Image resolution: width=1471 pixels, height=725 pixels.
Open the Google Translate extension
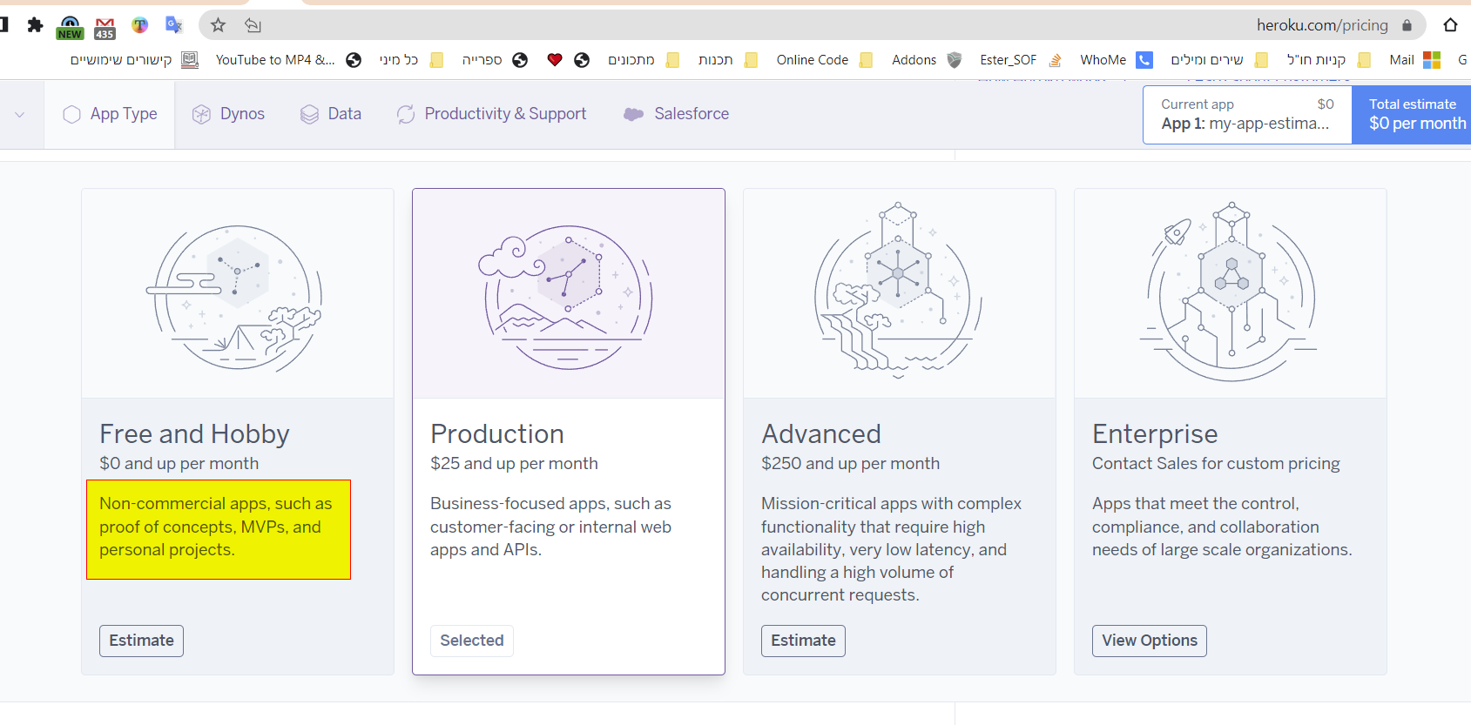click(x=174, y=25)
